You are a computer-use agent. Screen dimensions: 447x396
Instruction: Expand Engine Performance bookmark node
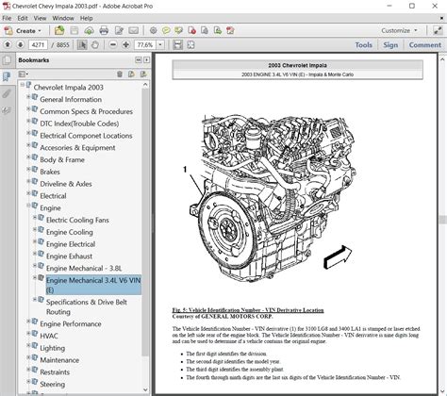point(28,322)
